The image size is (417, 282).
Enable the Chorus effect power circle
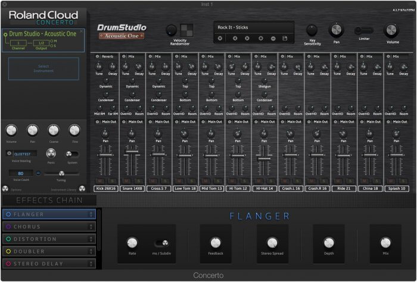(8, 227)
